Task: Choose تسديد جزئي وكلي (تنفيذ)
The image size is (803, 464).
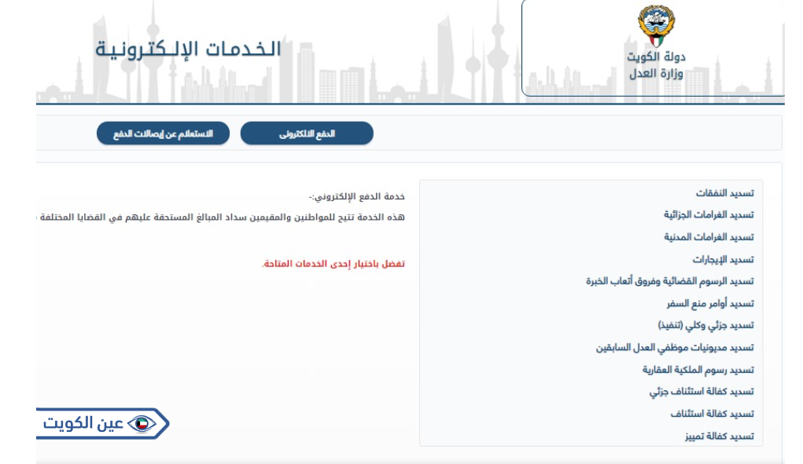Action: (x=705, y=325)
